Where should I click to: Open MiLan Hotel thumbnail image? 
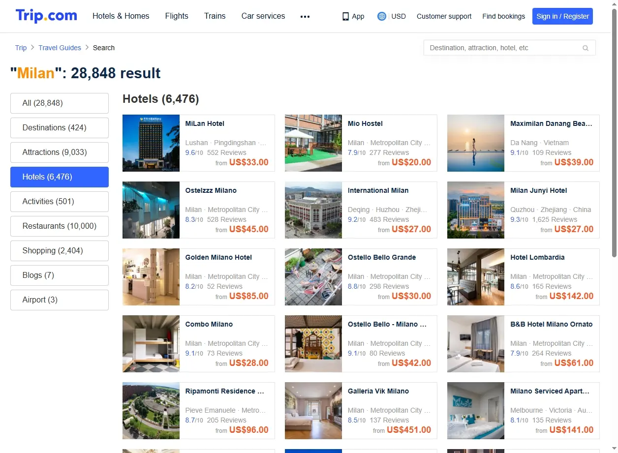click(151, 143)
